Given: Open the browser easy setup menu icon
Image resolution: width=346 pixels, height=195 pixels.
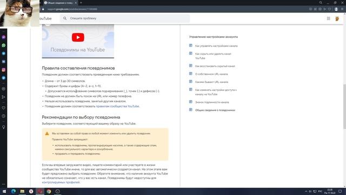Looking at the screenshot, I should point(342,9).
